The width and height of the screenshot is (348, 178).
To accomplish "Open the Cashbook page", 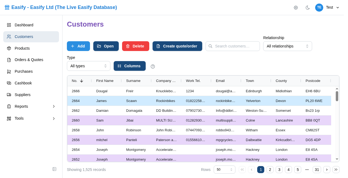I will pos(31,83).
